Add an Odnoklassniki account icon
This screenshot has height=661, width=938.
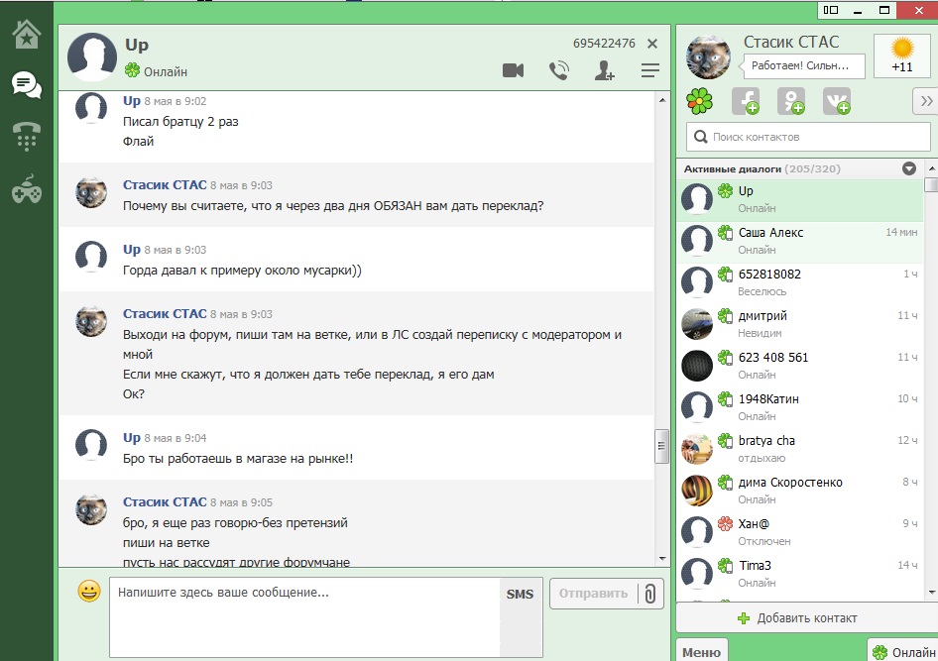[x=791, y=101]
